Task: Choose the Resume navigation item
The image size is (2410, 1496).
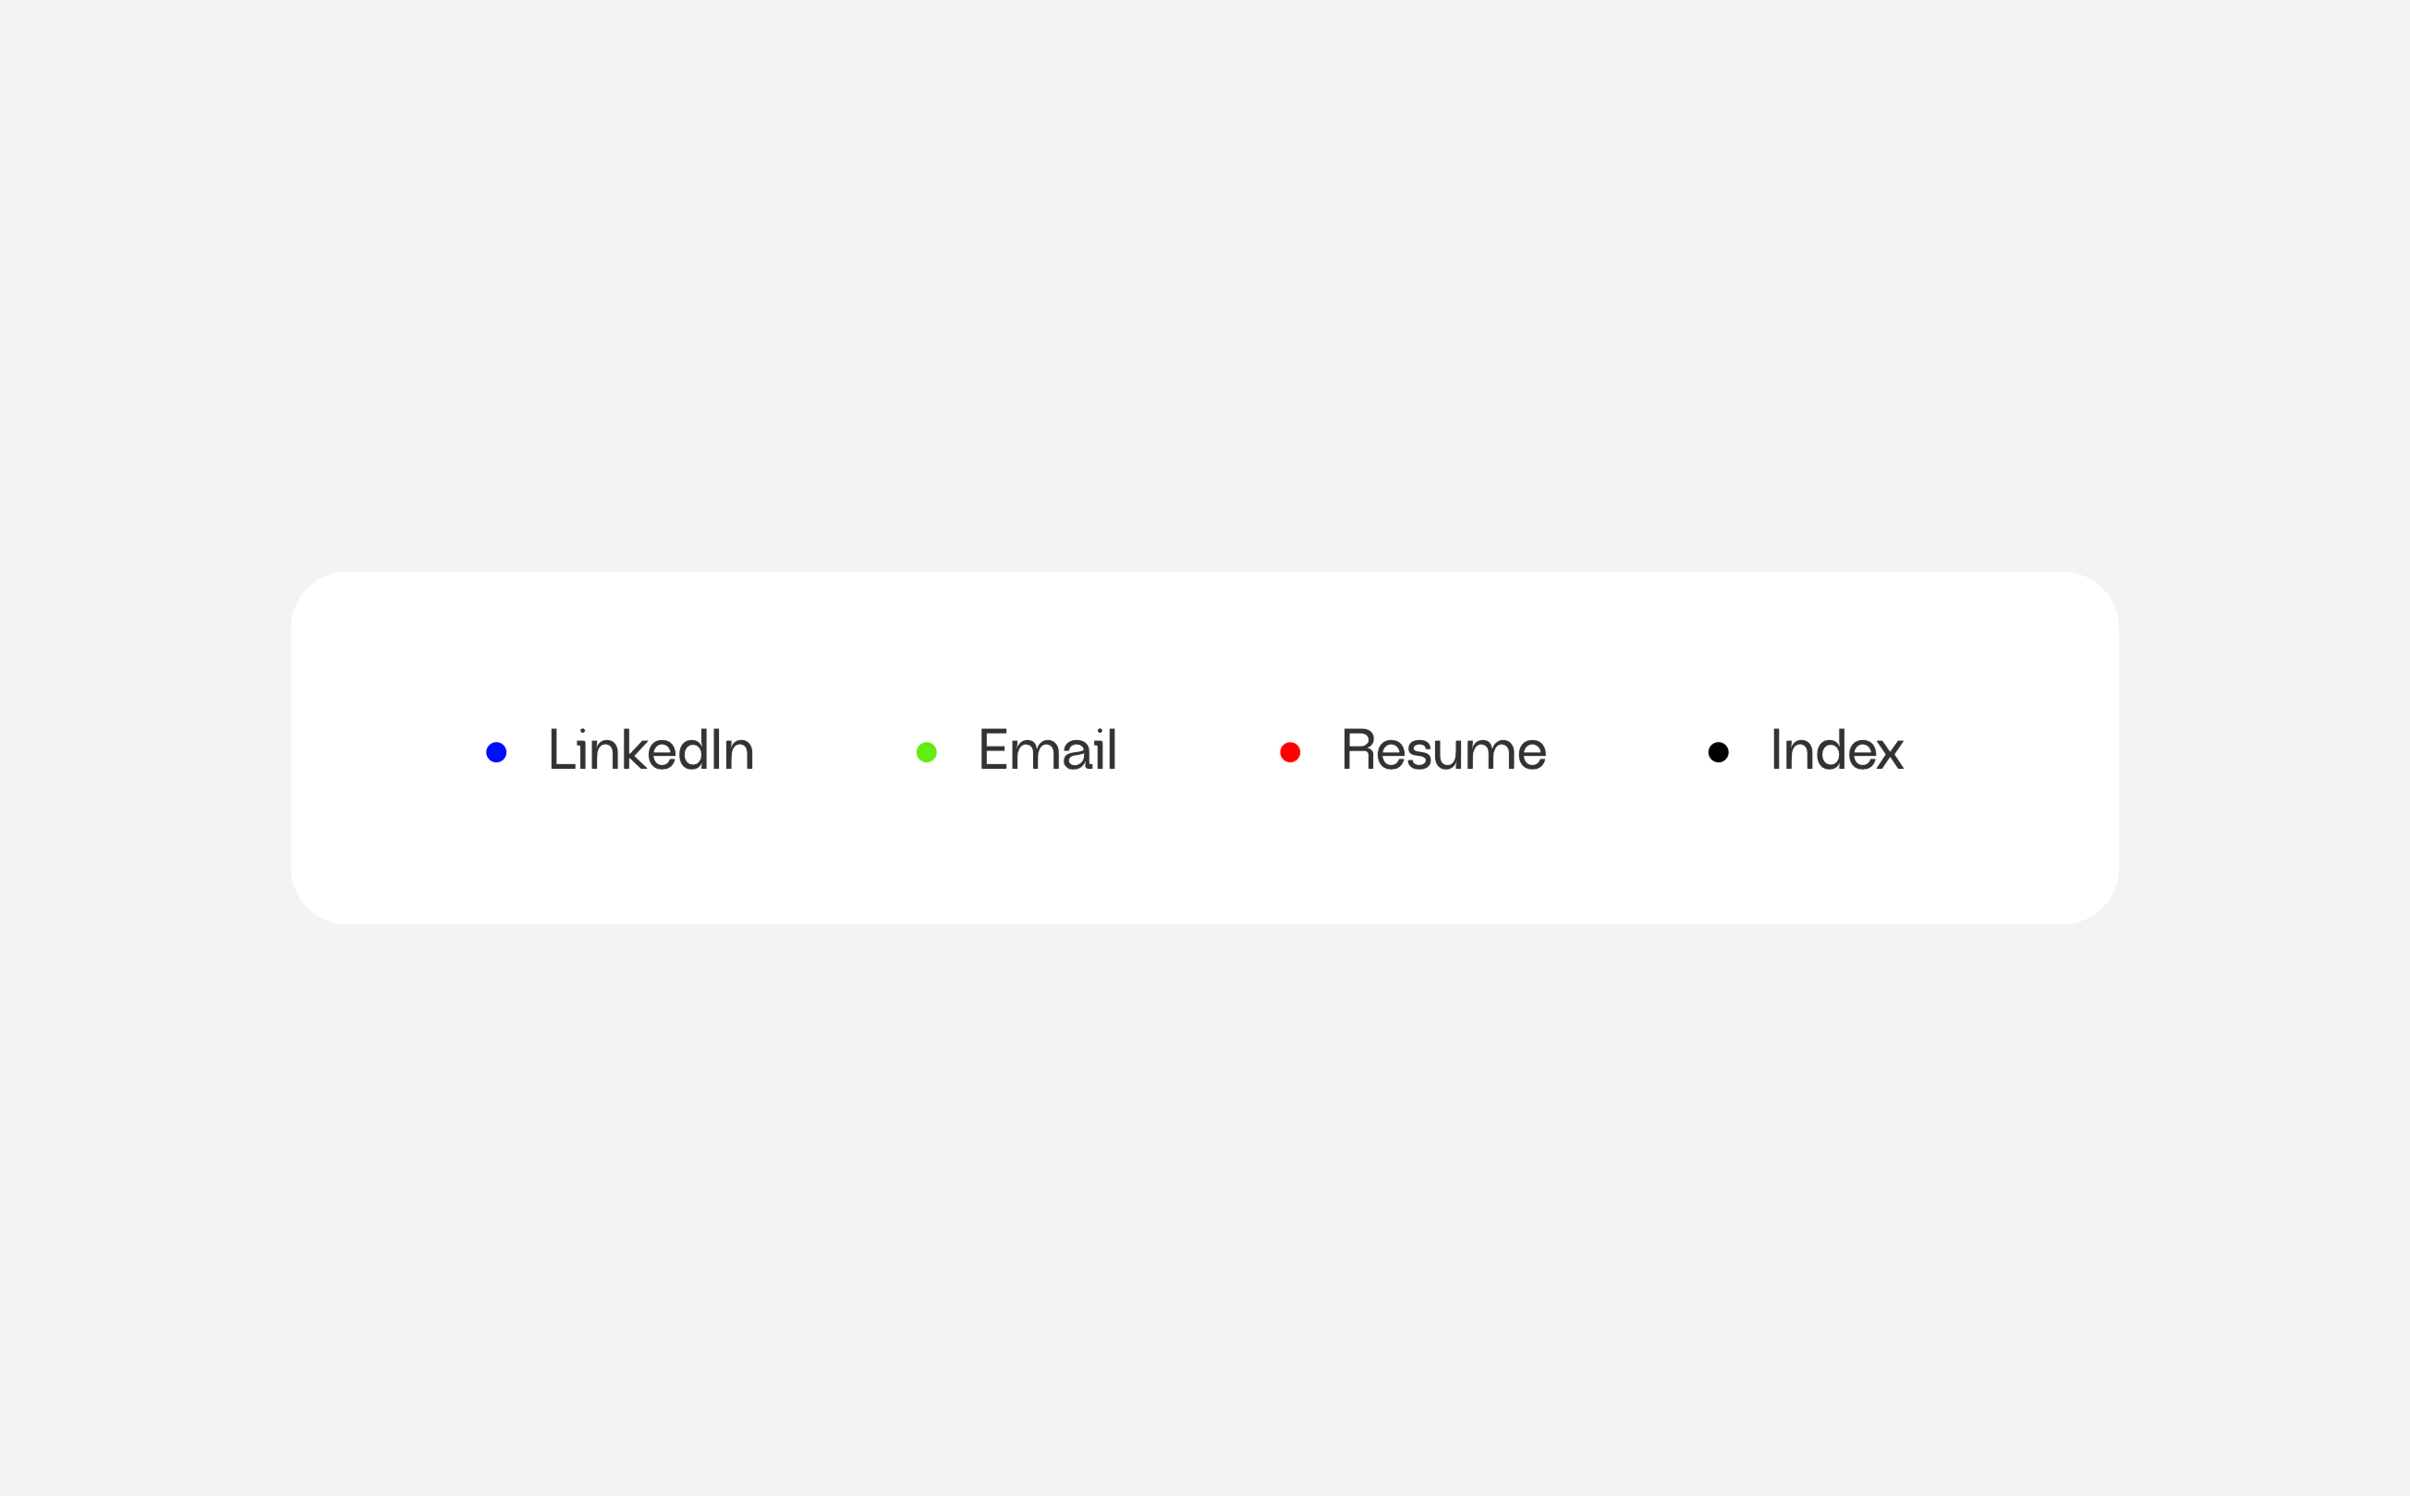Action: (1443, 750)
